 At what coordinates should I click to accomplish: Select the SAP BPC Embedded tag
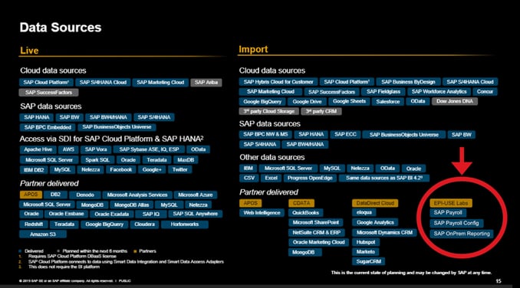click(x=48, y=127)
